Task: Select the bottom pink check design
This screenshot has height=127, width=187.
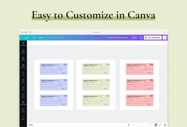Action: [140, 100]
